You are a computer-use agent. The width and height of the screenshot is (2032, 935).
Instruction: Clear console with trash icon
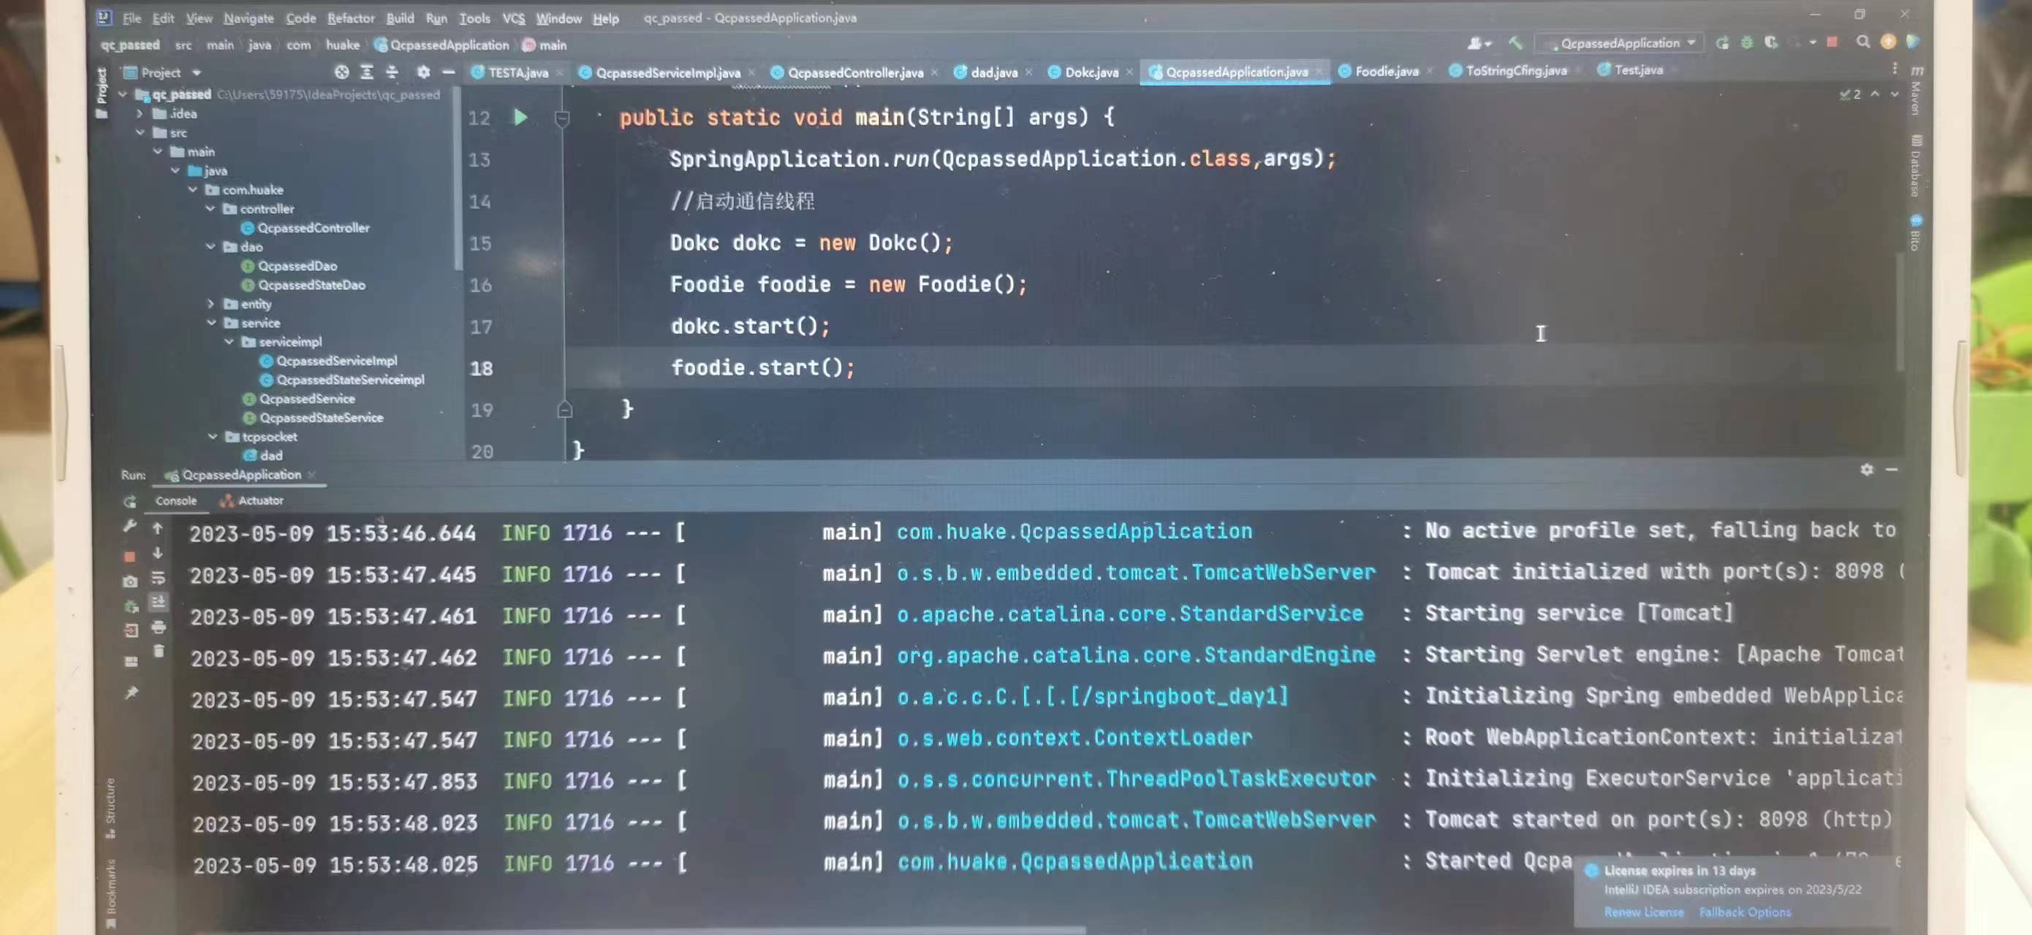(x=159, y=651)
